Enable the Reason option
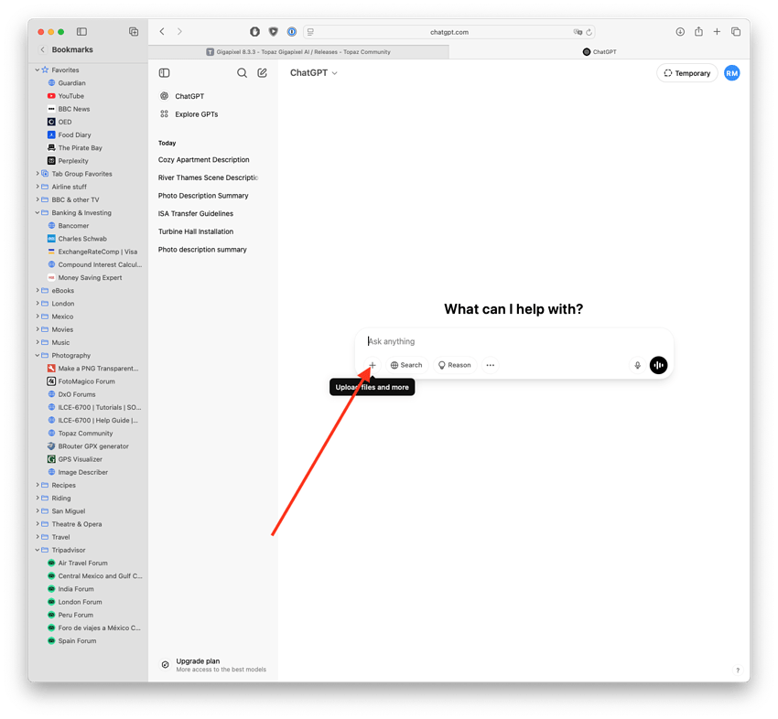 click(x=454, y=365)
